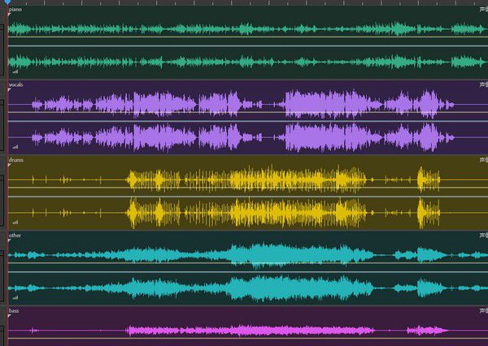The width and height of the screenshot is (488, 346).
Task: Click the blue playhead marker at timeline start
Action: click(7, 2)
